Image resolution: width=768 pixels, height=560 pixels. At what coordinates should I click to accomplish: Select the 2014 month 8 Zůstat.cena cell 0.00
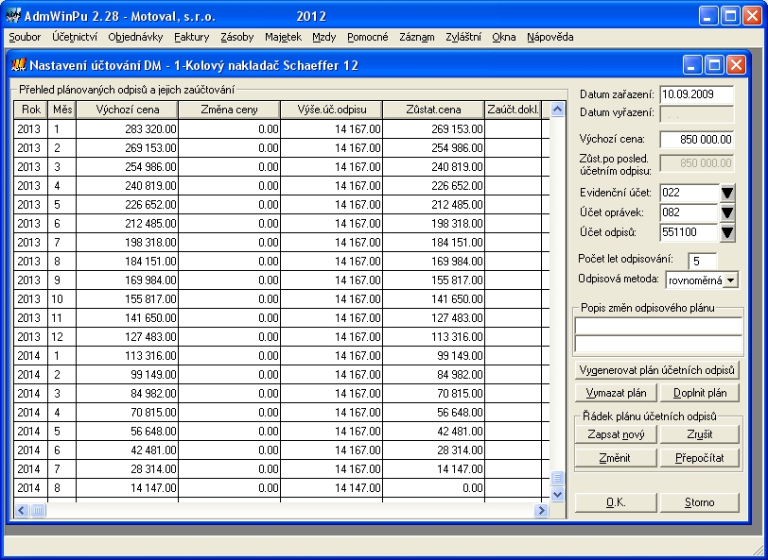[x=433, y=488]
